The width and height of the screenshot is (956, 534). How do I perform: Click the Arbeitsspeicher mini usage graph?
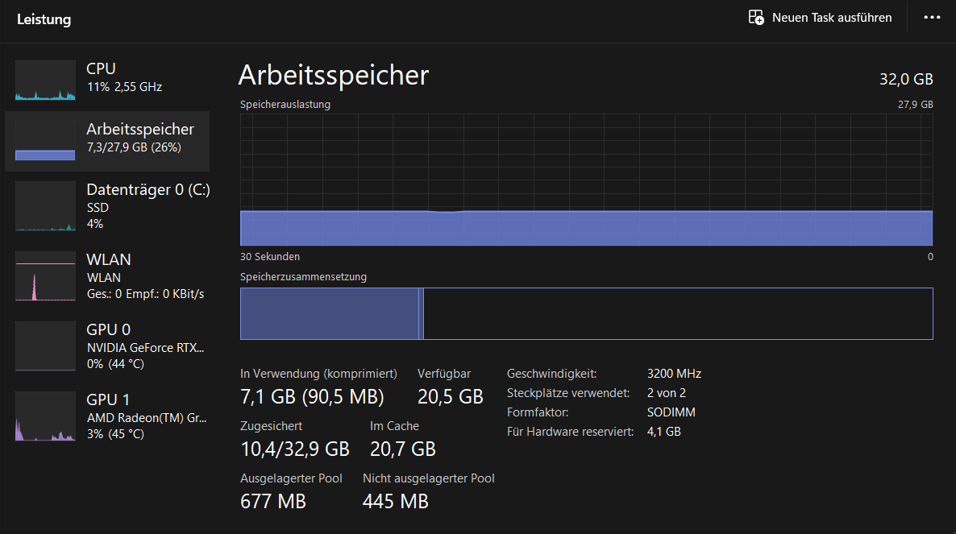(45, 141)
